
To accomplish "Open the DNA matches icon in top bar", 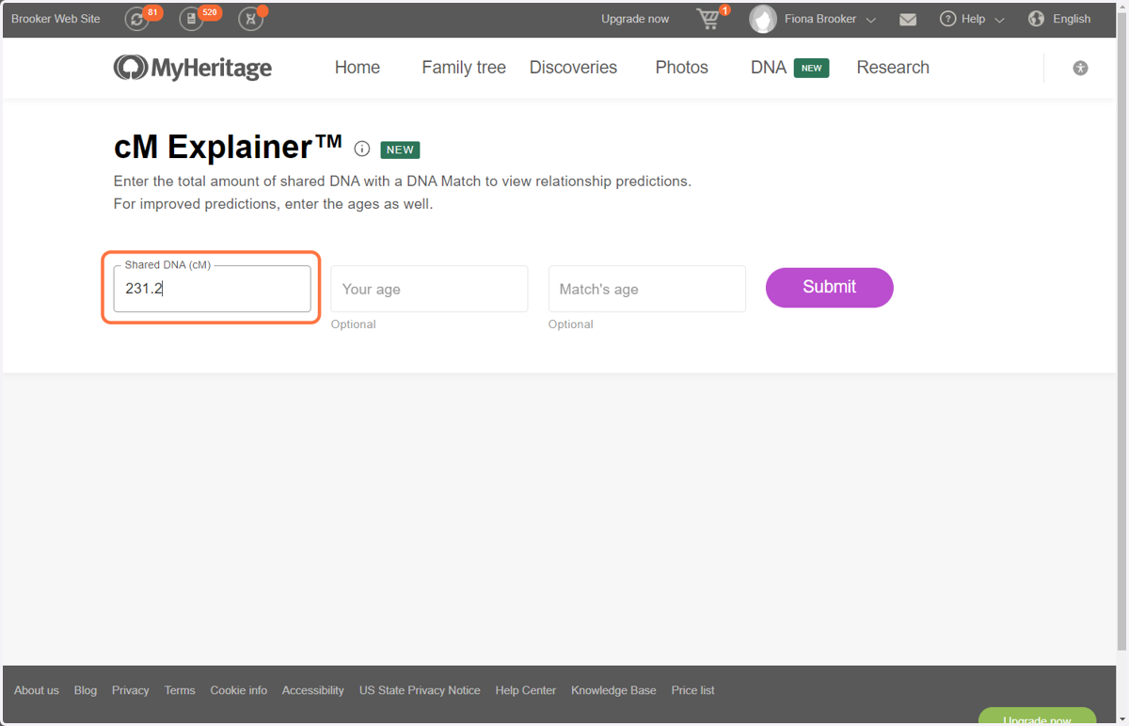I will 250,19.
